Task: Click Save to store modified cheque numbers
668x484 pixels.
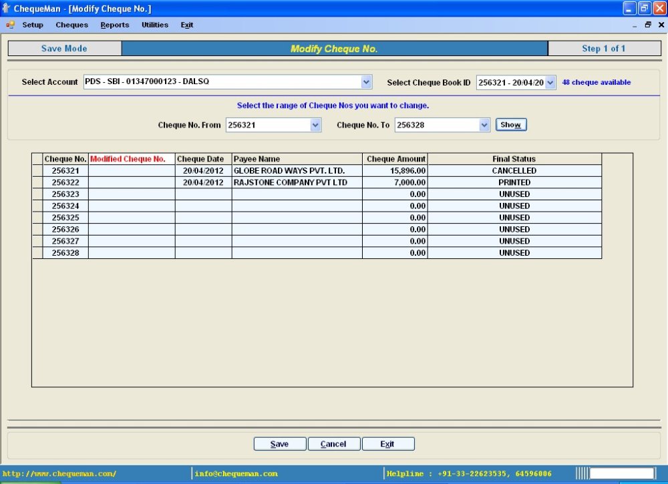Action: (279, 443)
